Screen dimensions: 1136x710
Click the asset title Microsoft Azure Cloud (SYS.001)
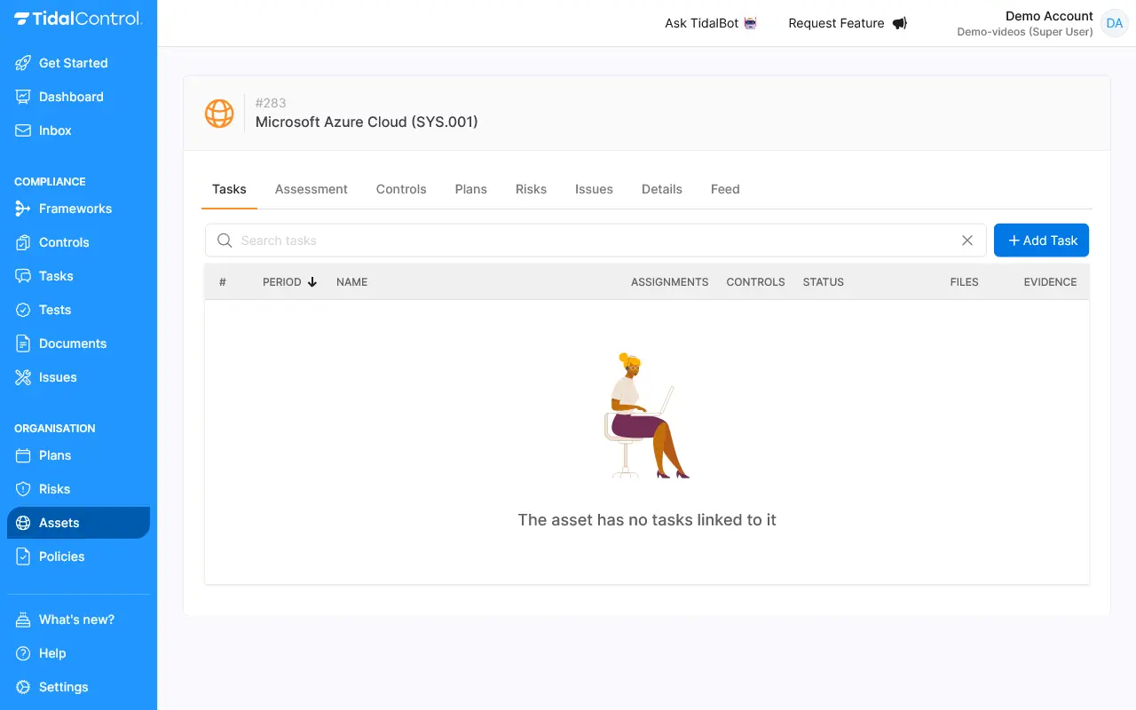pyautogui.click(x=367, y=122)
